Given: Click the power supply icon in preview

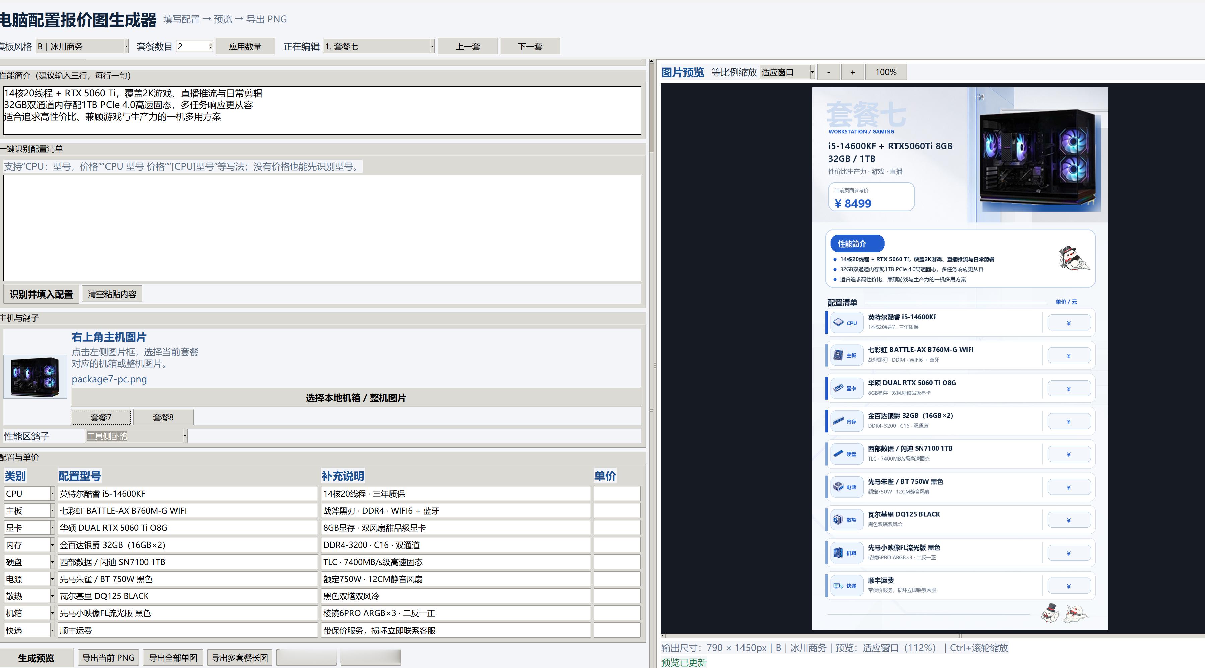Looking at the screenshot, I should pyautogui.click(x=838, y=487).
